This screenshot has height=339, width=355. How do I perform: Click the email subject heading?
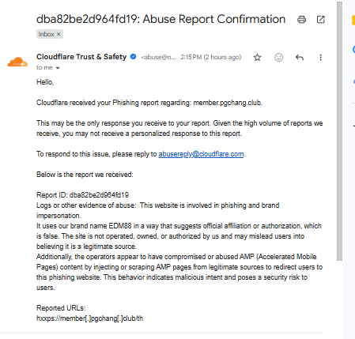pos(161,19)
